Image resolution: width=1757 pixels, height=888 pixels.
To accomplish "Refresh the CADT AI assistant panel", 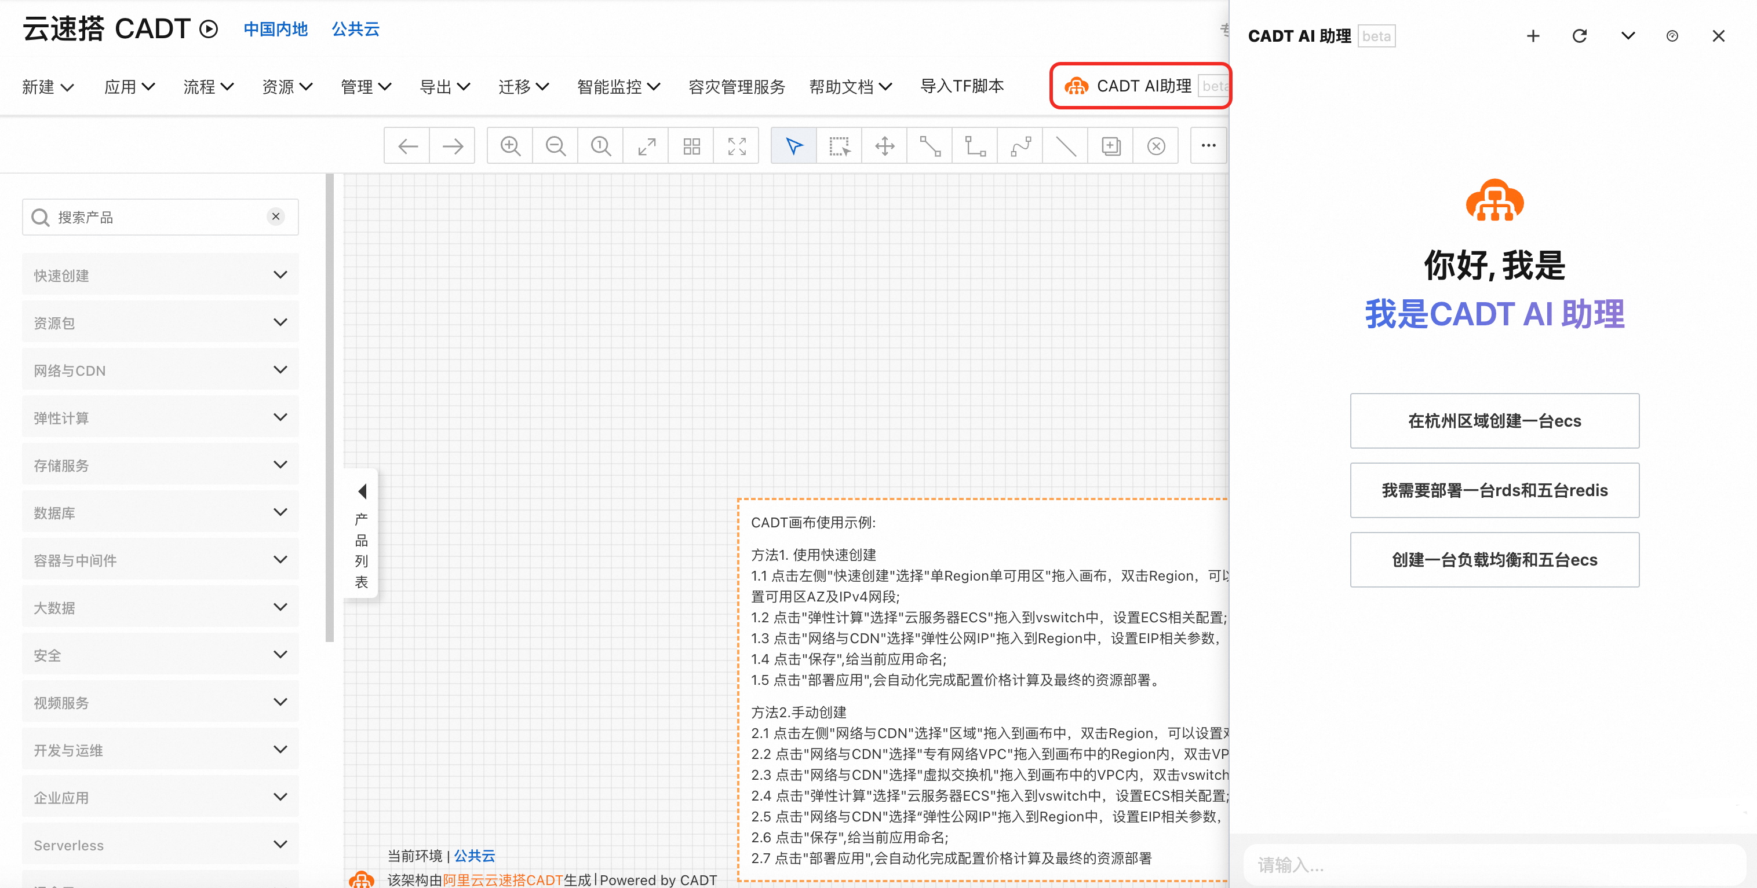I will pyautogui.click(x=1579, y=36).
